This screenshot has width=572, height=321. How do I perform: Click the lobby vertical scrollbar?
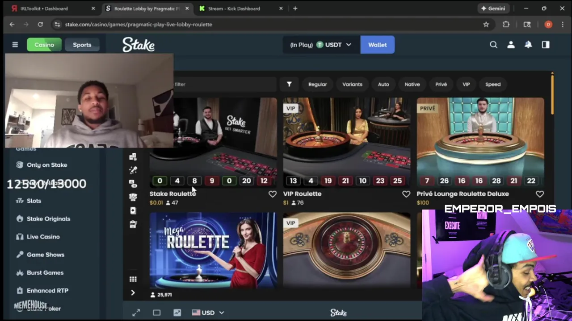click(x=552, y=94)
